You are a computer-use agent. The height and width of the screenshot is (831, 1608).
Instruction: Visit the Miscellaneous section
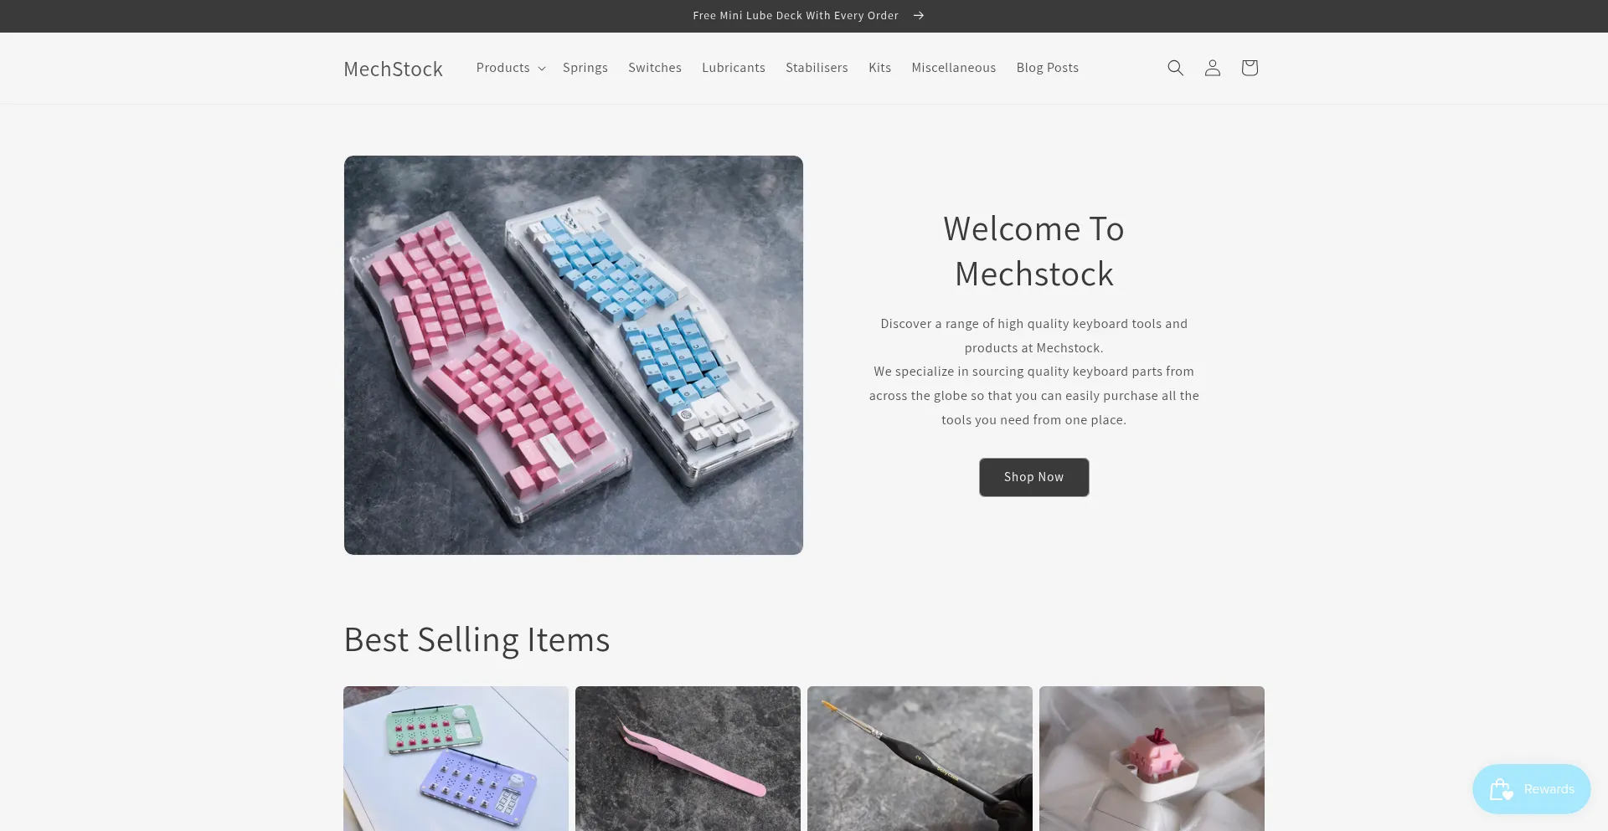[953, 68]
